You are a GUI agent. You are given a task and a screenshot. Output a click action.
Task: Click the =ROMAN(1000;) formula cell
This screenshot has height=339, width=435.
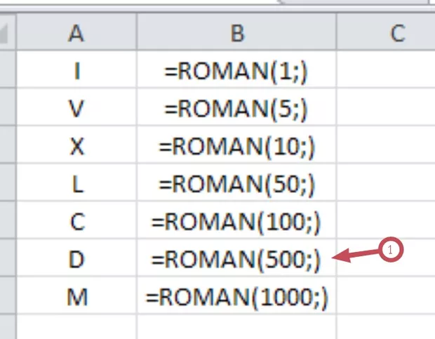[236, 297]
